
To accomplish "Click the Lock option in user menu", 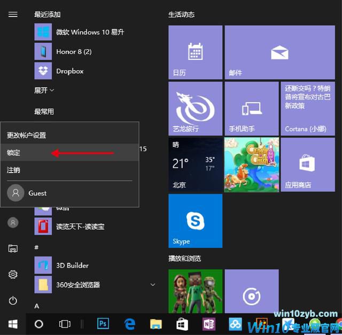I will [x=14, y=153].
